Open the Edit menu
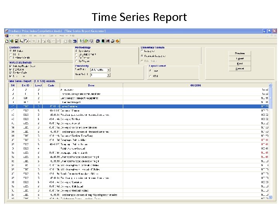This screenshot has height=209, width=279. [17, 36]
